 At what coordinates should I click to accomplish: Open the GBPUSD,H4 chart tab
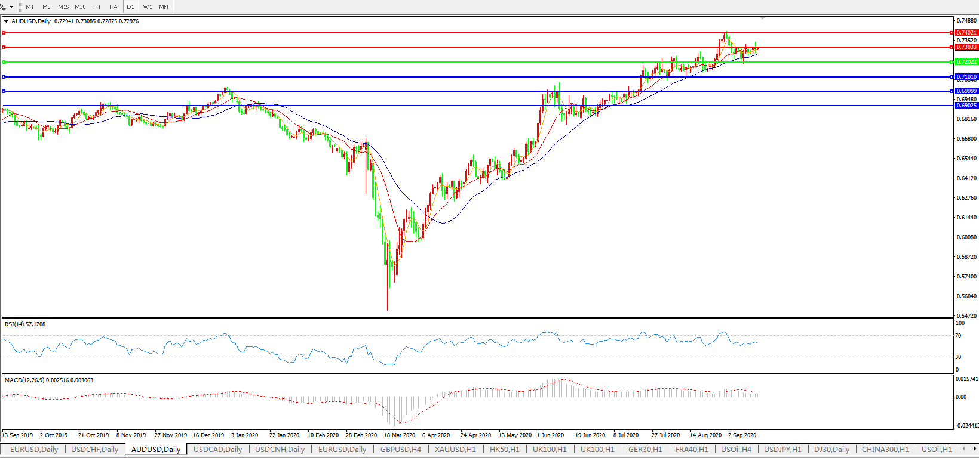click(401, 449)
